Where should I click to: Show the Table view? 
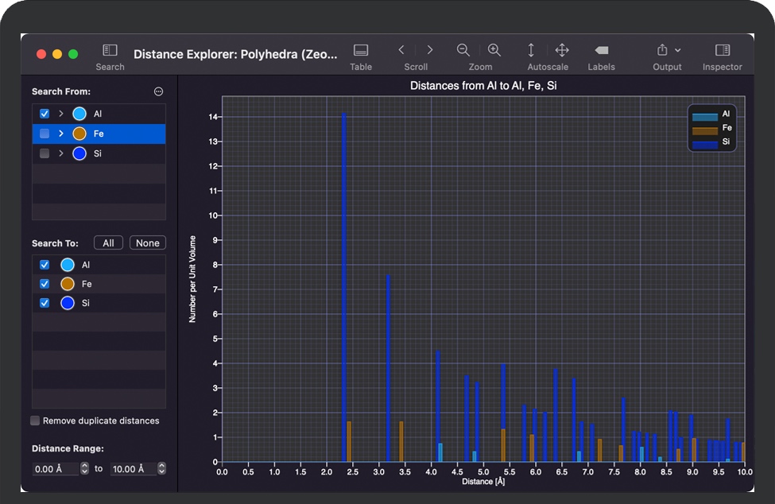pyautogui.click(x=361, y=51)
